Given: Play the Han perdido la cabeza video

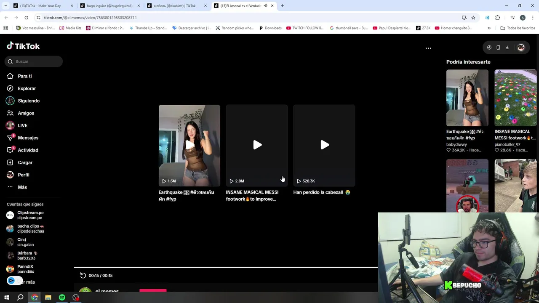Looking at the screenshot, I should [x=324, y=145].
